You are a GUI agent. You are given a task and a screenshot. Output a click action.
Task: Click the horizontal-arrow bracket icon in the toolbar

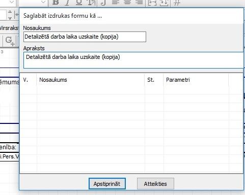point(152,3)
